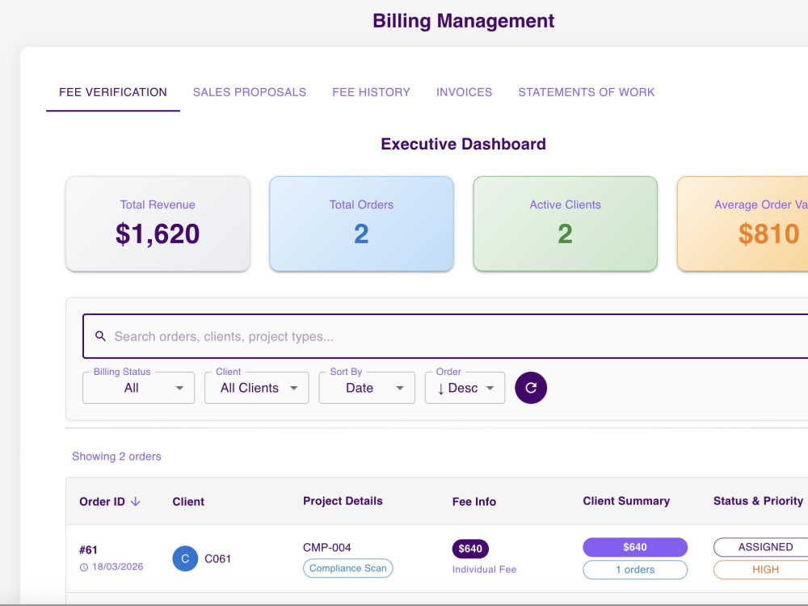Click the search magnifier icon
Image resolution: width=808 pixels, height=606 pixels.
[100, 336]
